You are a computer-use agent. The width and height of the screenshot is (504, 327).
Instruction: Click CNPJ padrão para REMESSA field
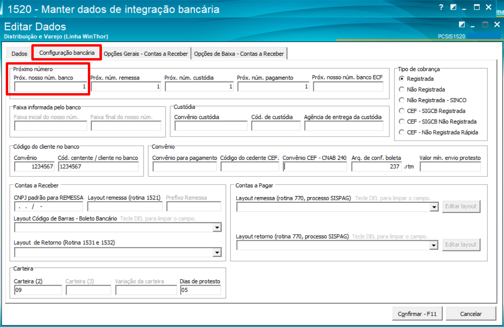[48, 206]
